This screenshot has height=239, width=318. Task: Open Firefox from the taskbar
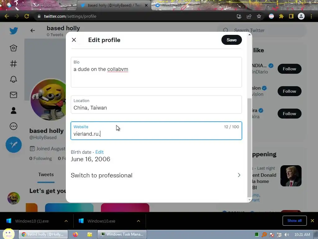click(x=75, y=234)
